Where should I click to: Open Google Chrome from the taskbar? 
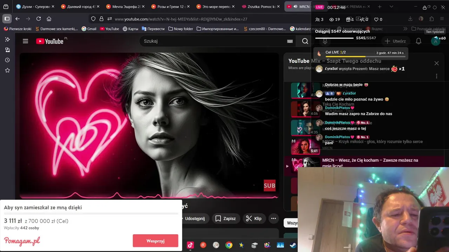tap(229, 245)
